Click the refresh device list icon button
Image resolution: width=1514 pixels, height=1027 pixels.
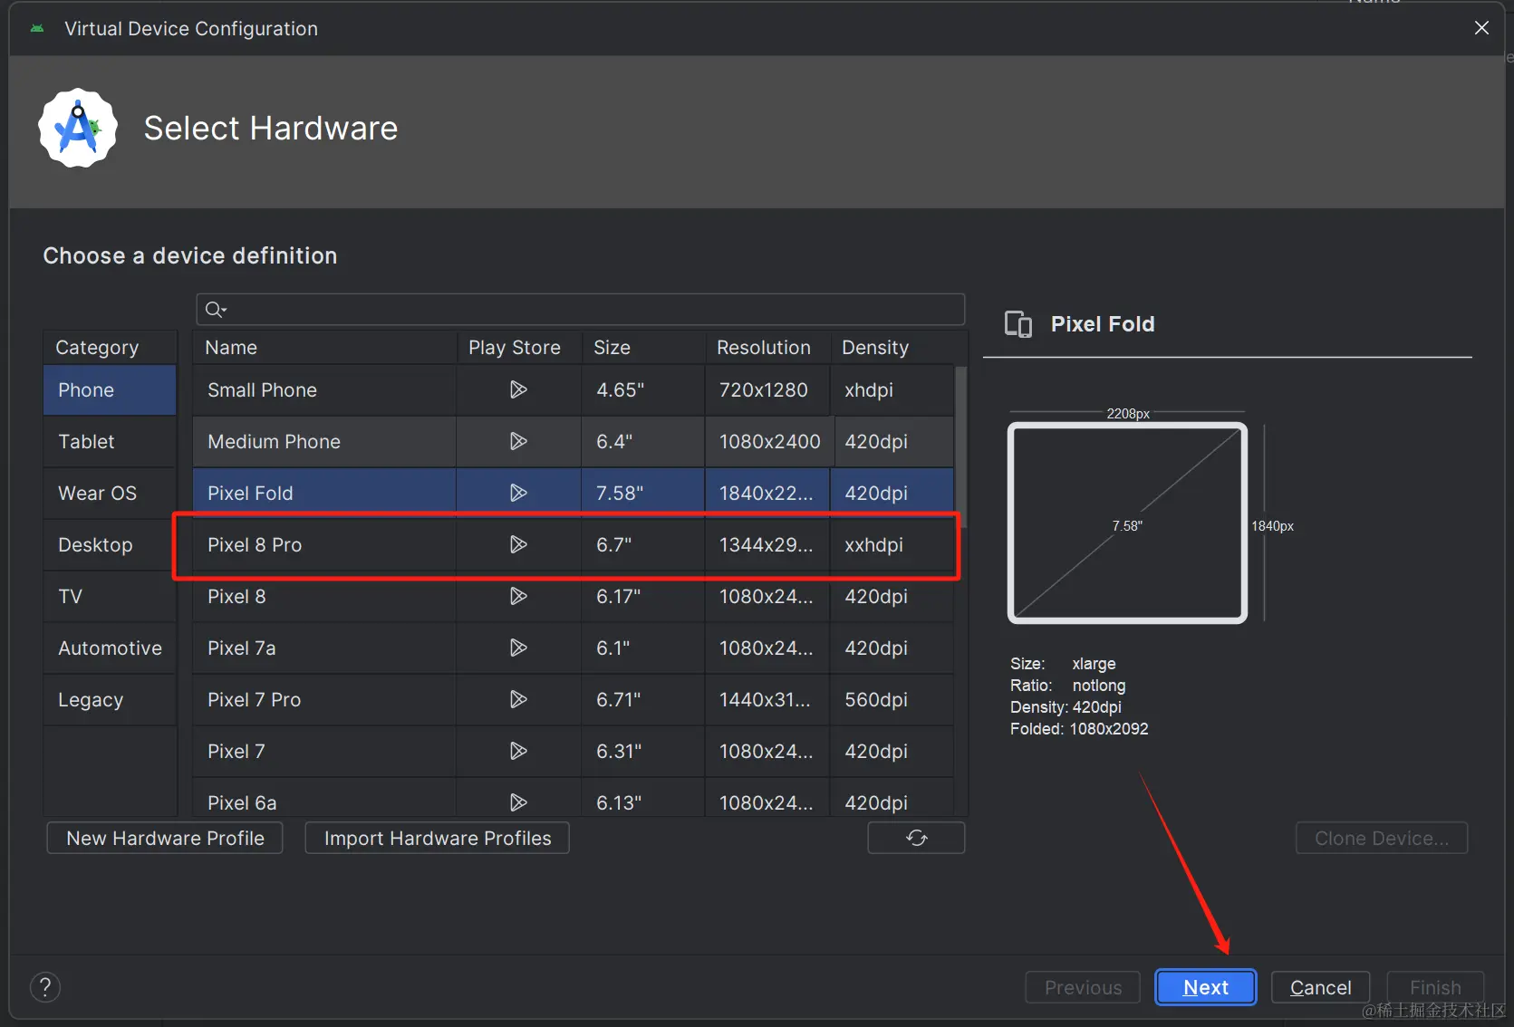point(916,838)
